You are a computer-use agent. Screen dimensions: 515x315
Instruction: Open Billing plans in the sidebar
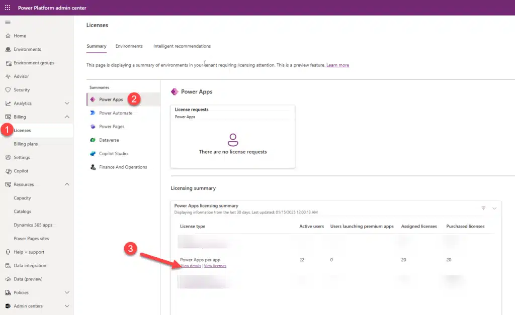pyautogui.click(x=36, y=144)
